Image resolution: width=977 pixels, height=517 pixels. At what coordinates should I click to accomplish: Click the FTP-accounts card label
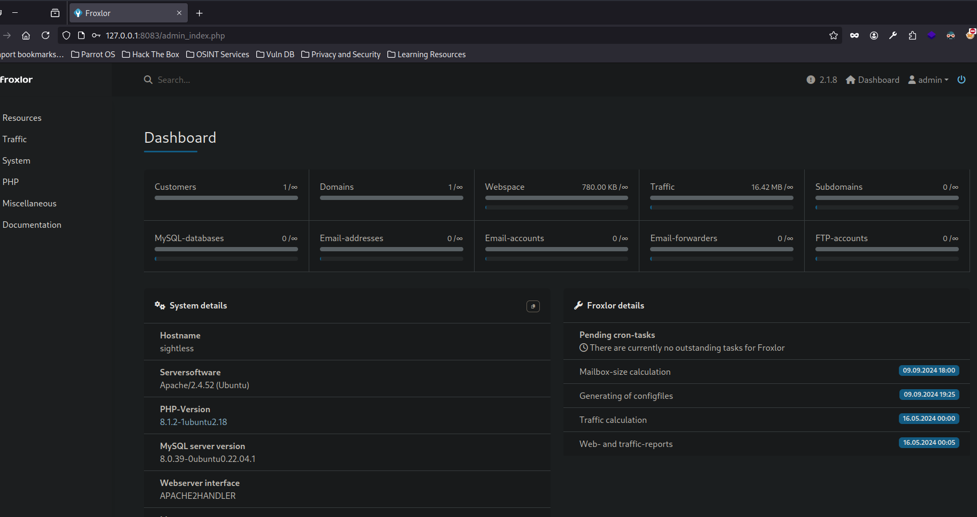pos(842,238)
